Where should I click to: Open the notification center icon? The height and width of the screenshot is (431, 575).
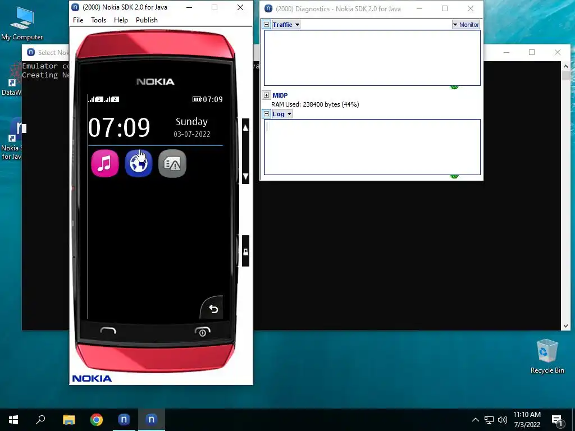coord(558,420)
